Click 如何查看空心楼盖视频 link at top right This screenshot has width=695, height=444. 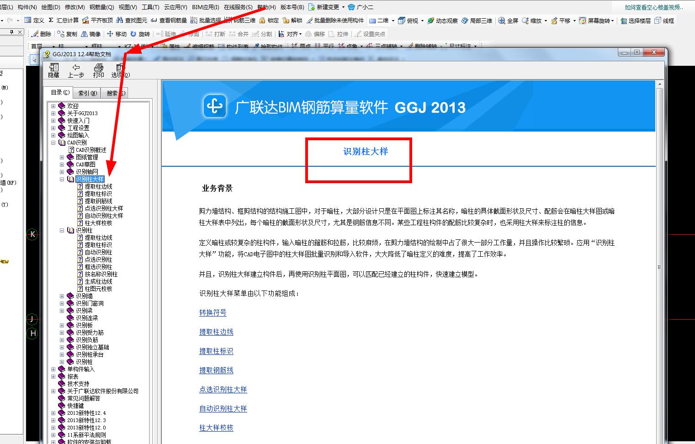[654, 7]
